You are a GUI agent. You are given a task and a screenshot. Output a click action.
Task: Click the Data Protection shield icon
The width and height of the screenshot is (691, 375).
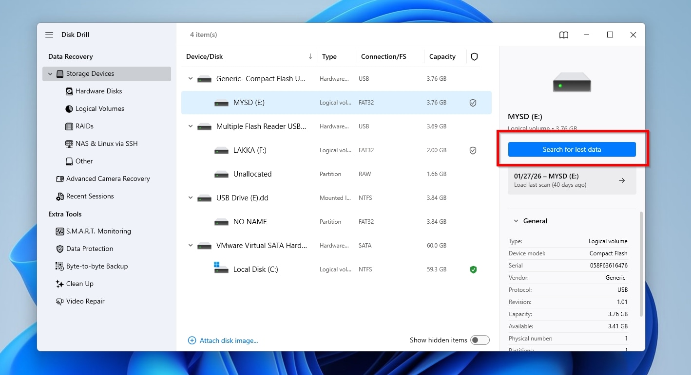[x=60, y=249]
